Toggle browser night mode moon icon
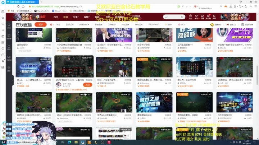 (246, 6)
